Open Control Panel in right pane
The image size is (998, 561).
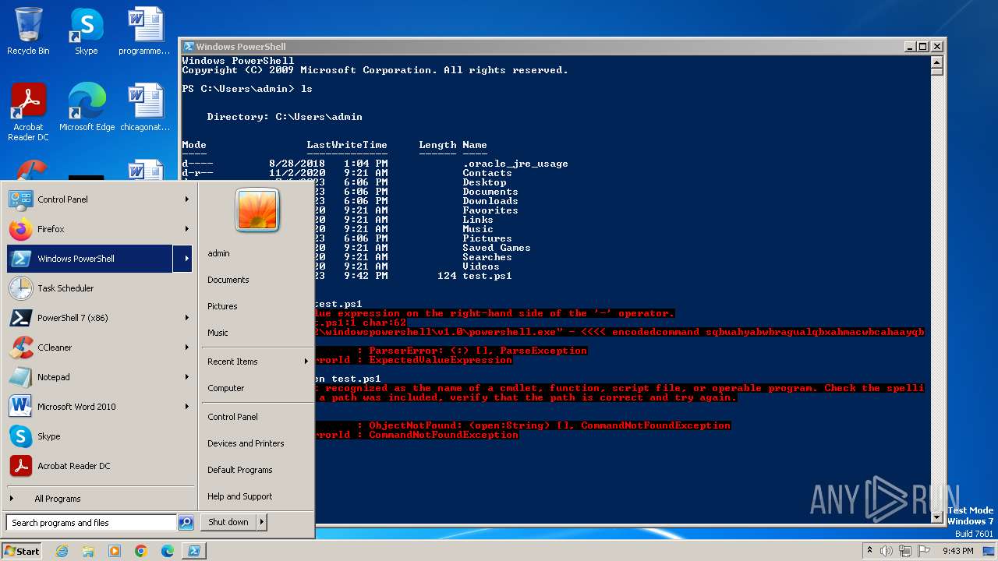tap(257, 417)
